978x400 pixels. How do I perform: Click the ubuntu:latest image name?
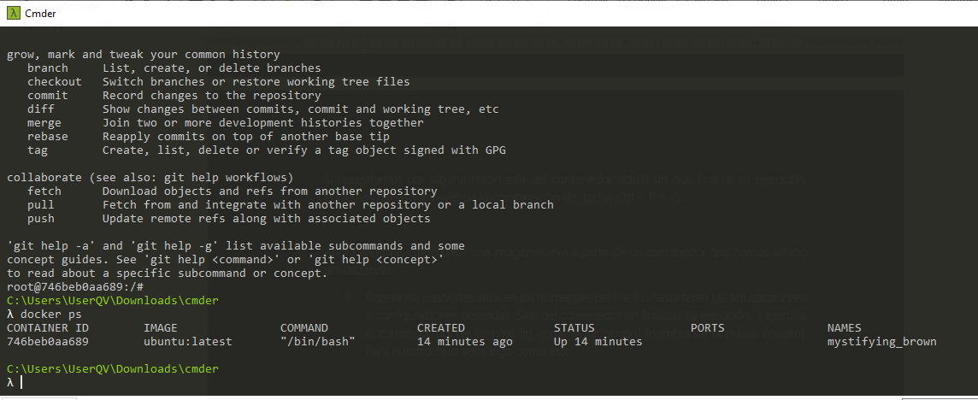(187, 342)
